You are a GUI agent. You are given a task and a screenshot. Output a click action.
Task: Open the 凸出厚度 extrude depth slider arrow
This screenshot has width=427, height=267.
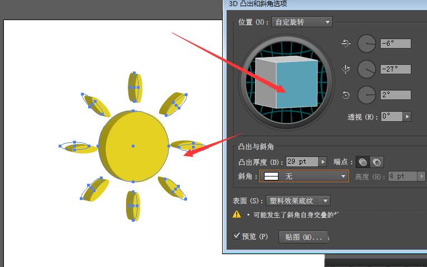(322, 161)
